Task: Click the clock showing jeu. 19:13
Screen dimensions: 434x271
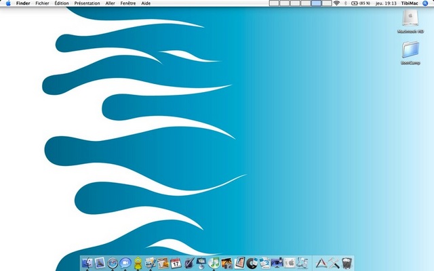Action: point(385,3)
